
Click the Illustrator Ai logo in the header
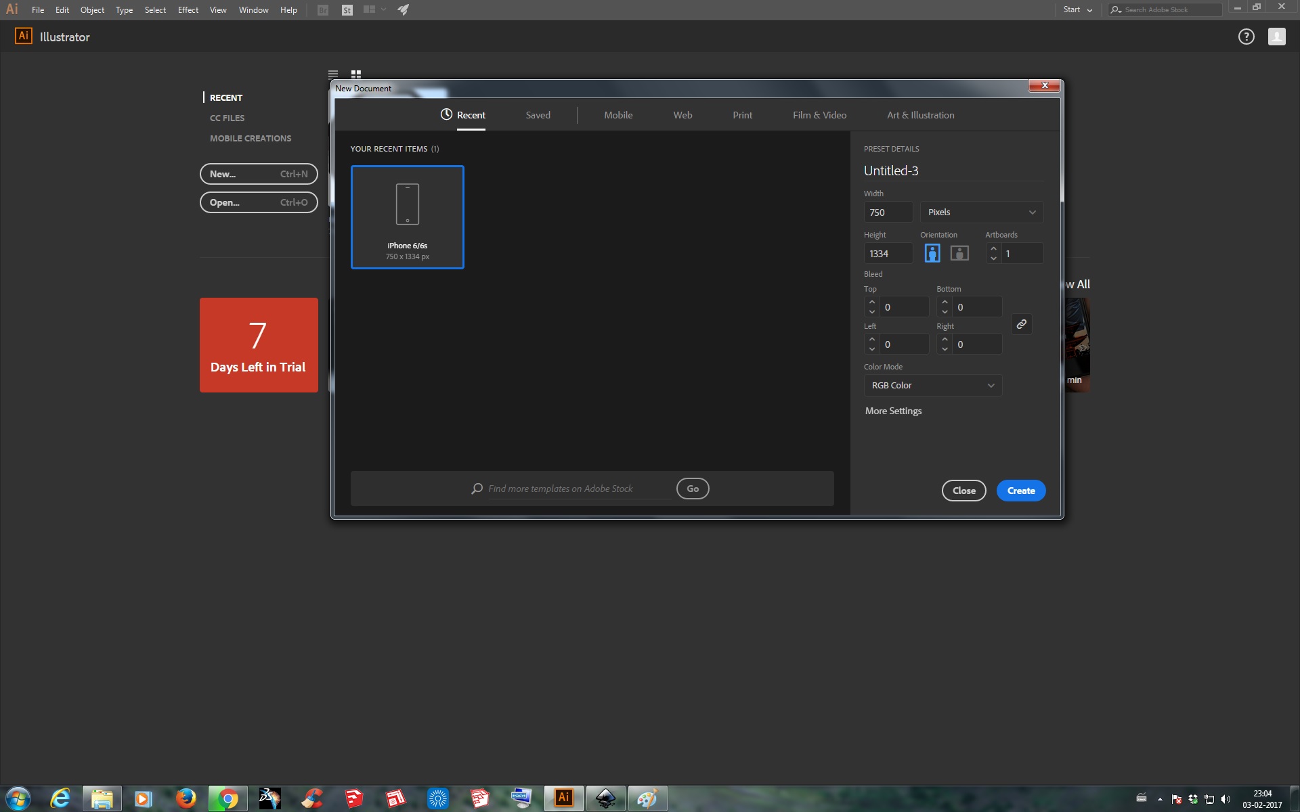(x=24, y=37)
